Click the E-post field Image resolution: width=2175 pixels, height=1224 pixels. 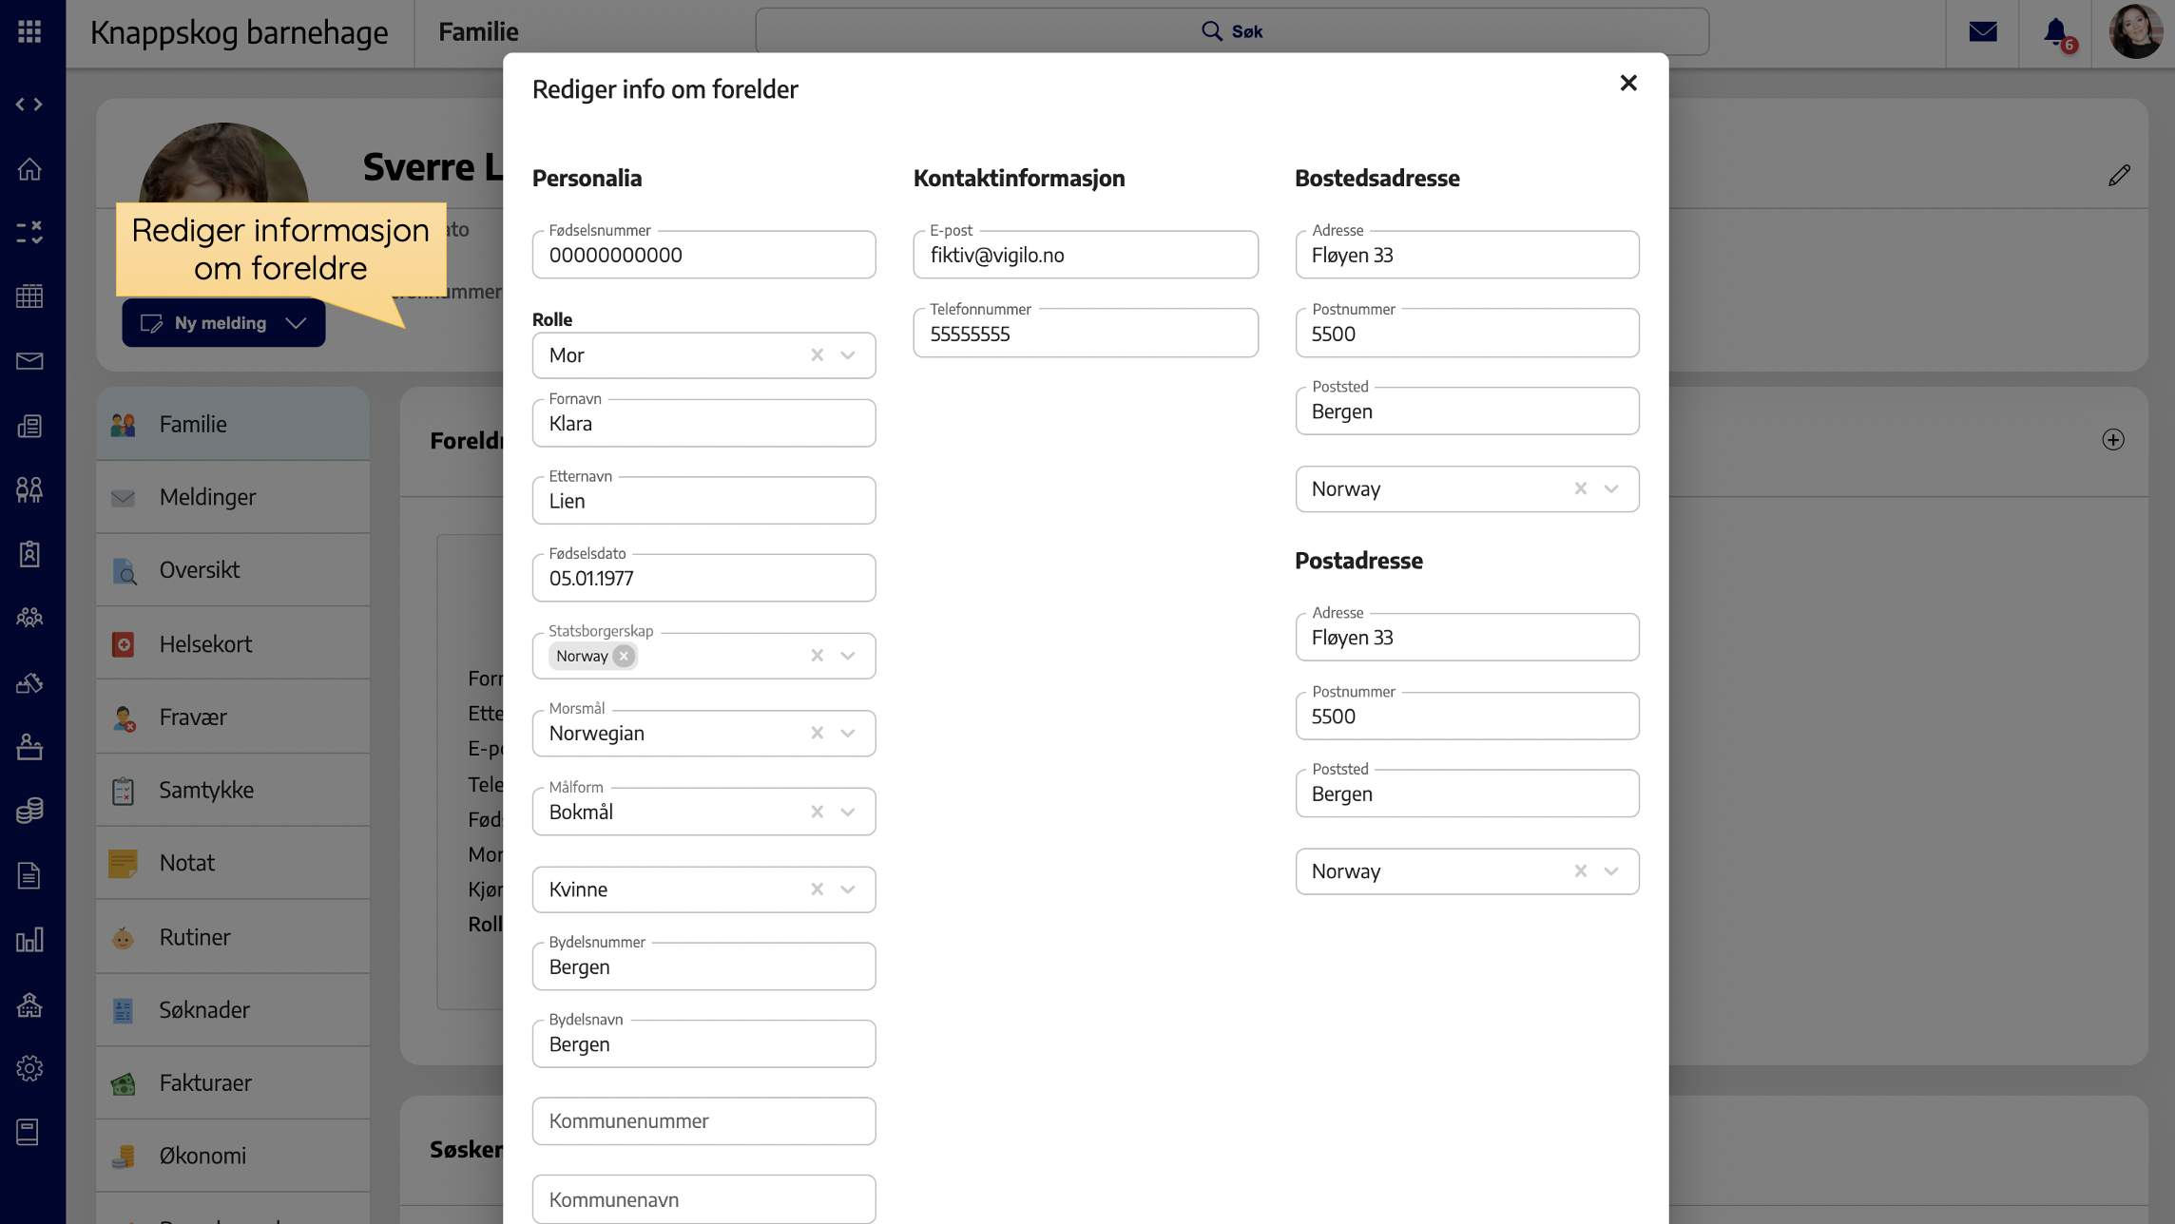[1086, 255]
